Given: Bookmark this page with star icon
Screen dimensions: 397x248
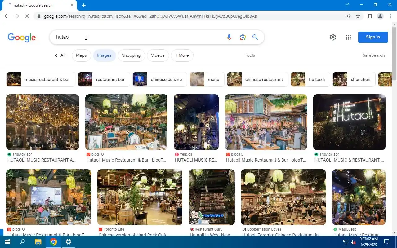Looking at the screenshot, I should pos(358,16).
